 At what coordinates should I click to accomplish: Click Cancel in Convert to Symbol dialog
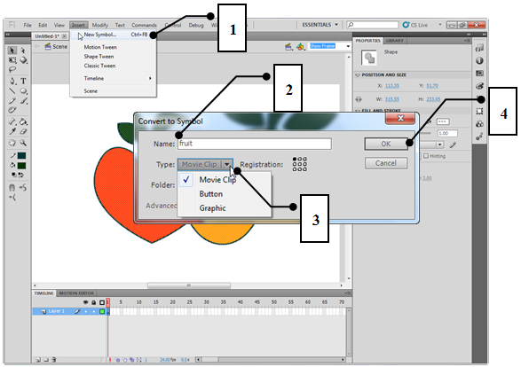click(386, 163)
